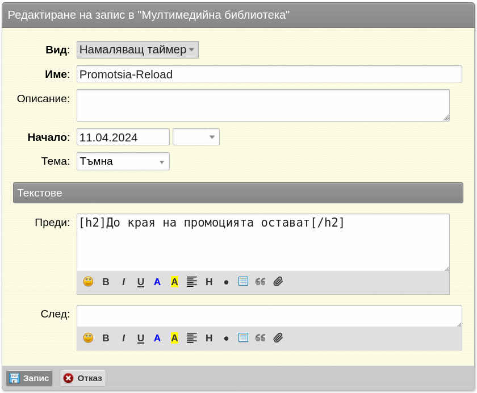The width and height of the screenshot is (477, 393).
Task: Open the Вид dropdown showing Намаляващ таймер
Action: [137, 49]
